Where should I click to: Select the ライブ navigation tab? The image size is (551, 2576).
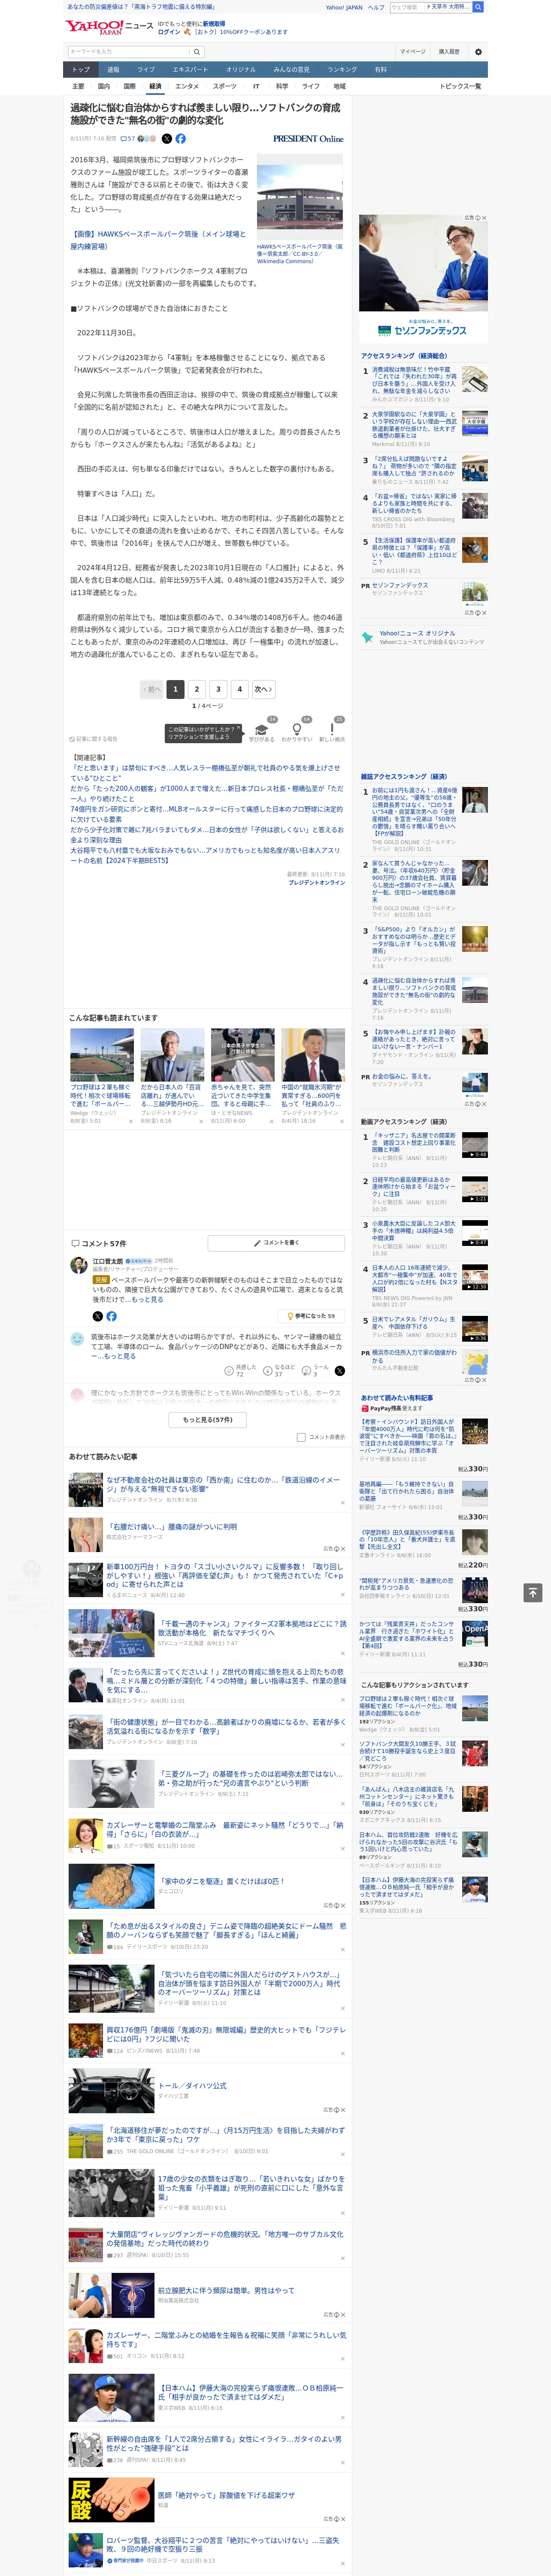click(146, 70)
